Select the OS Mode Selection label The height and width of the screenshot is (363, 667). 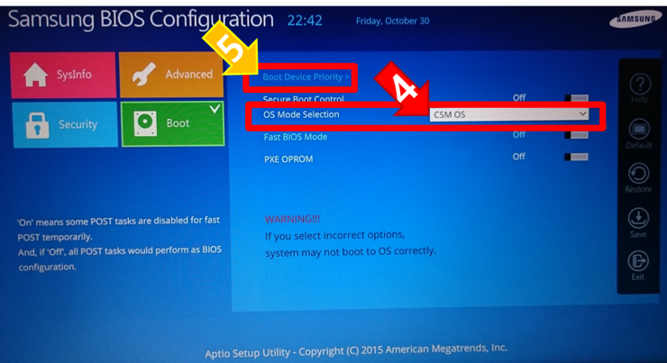tap(301, 114)
